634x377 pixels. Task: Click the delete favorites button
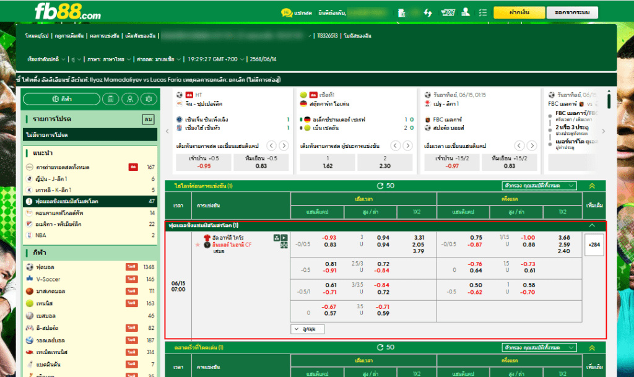point(148,119)
